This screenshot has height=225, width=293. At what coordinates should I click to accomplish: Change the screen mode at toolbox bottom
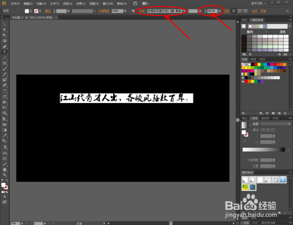click(4, 202)
